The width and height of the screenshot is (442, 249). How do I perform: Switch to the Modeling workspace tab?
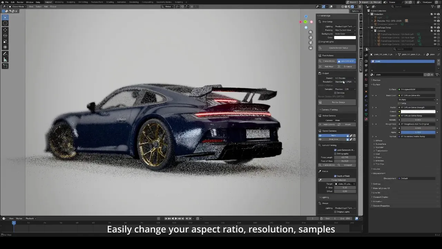(59, 2)
